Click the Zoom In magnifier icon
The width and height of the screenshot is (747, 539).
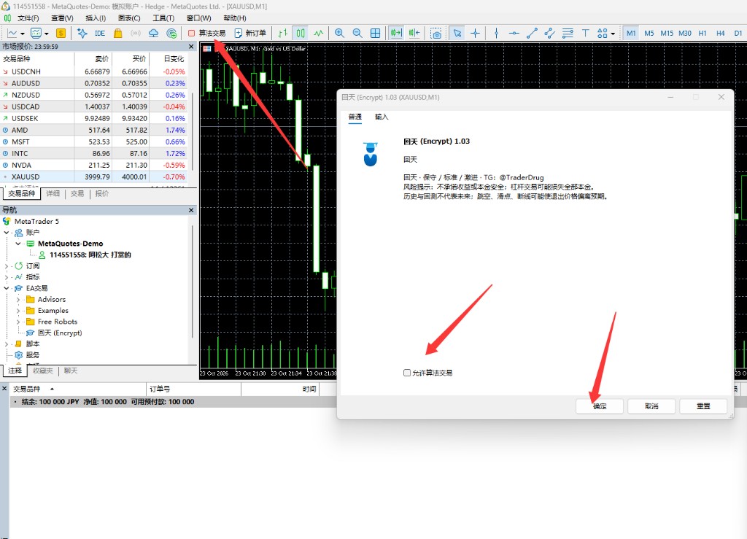(x=339, y=33)
